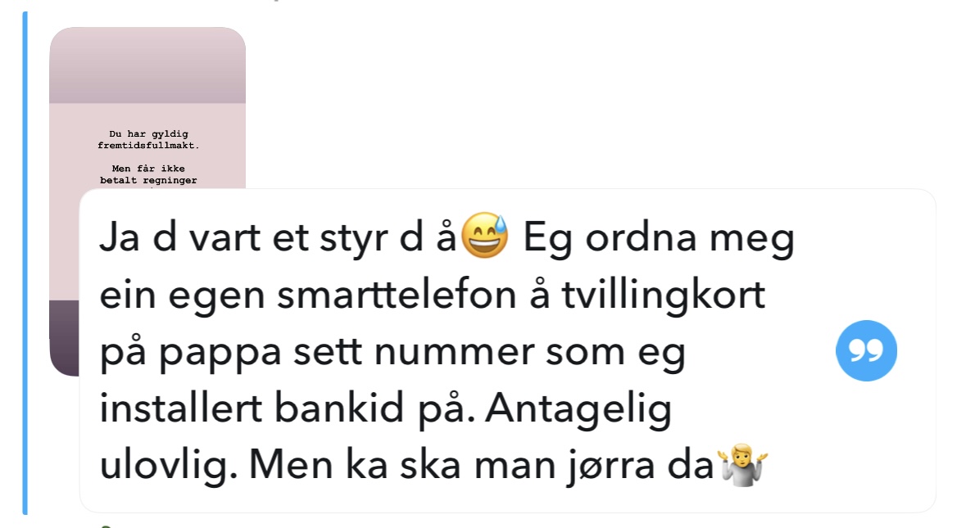Viewport: 966px width, 528px height.
Task: Select the 'Du har gyldig fremtidsfullmakt.' story text
Action: pyautogui.click(x=148, y=140)
